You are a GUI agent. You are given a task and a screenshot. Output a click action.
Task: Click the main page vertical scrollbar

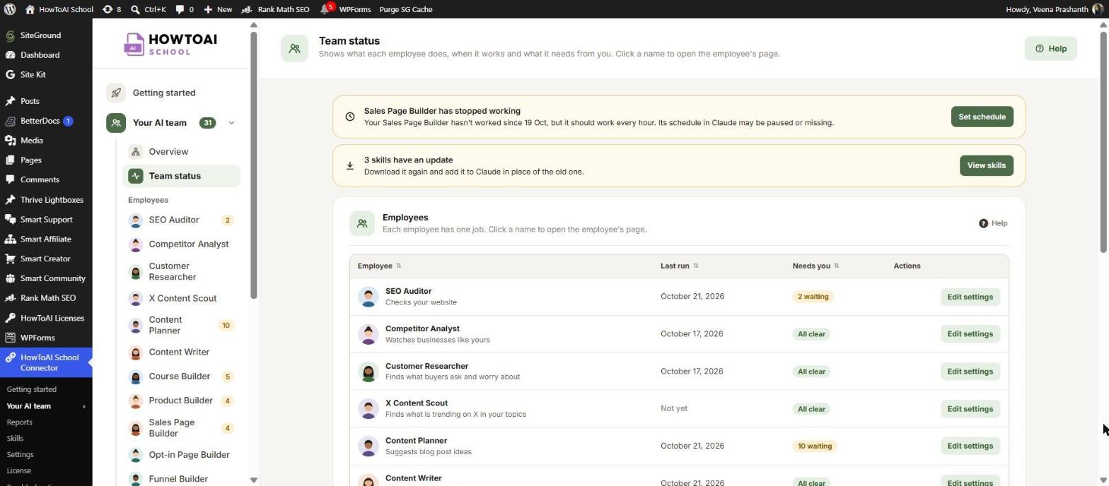click(1103, 141)
